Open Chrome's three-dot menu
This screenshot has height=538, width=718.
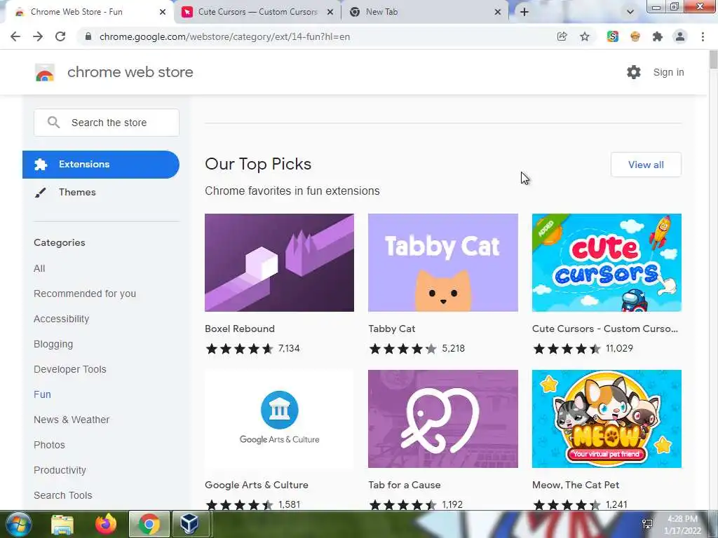click(703, 36)
